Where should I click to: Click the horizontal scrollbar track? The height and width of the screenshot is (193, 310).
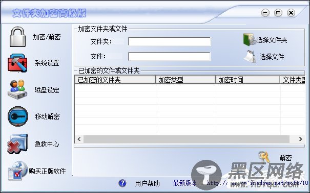[187, 139]
